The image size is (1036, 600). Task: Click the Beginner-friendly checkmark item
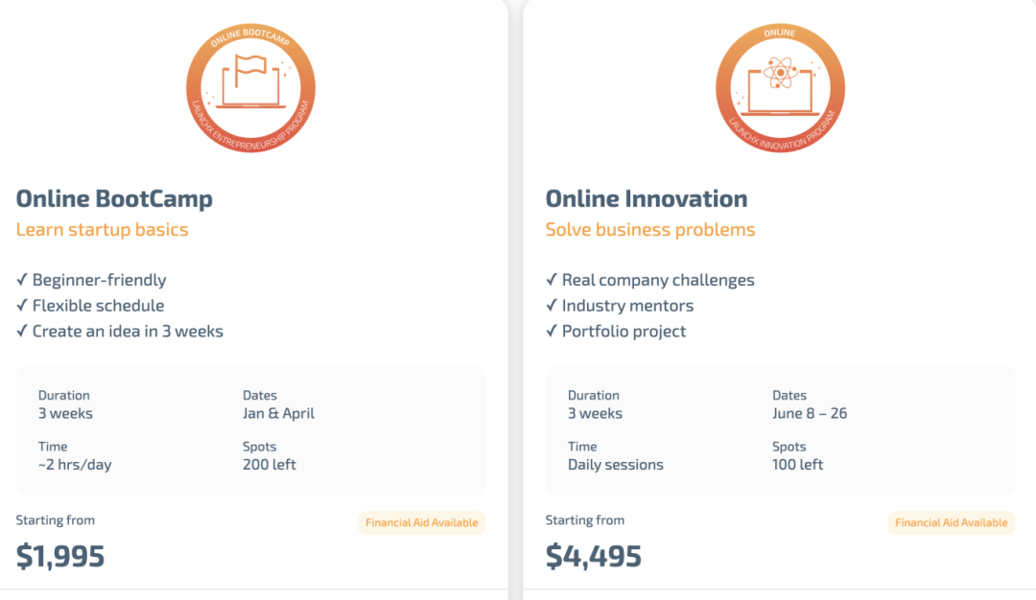[x=92, y=281]
